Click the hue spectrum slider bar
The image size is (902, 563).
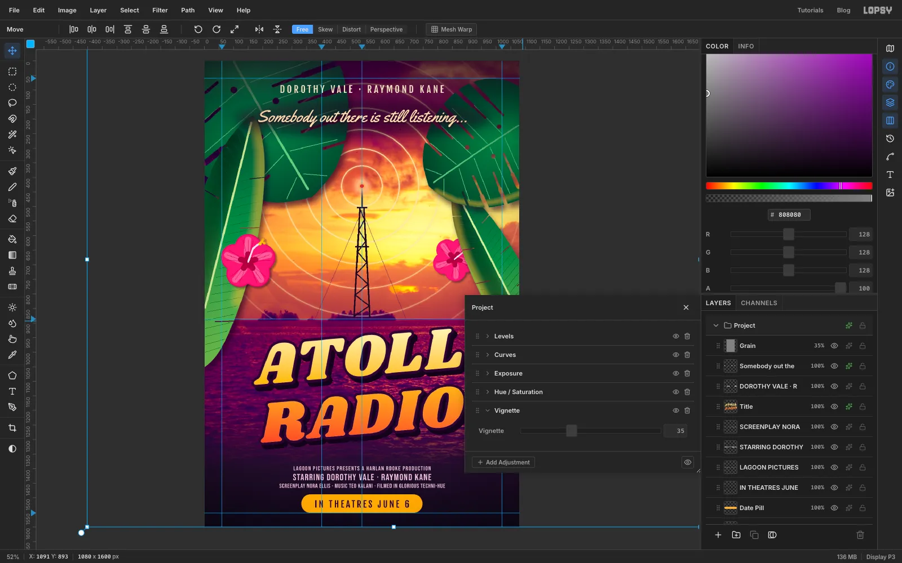coord(789,186)
